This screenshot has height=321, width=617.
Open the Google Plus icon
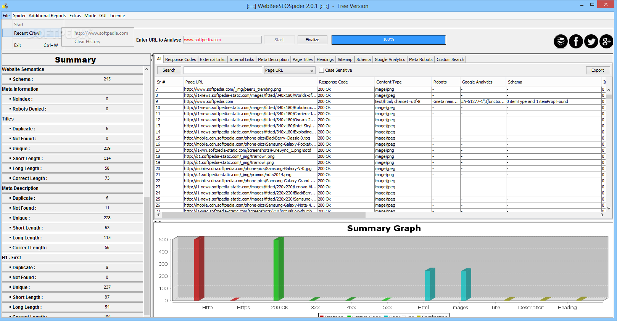(x=606, y=41)
